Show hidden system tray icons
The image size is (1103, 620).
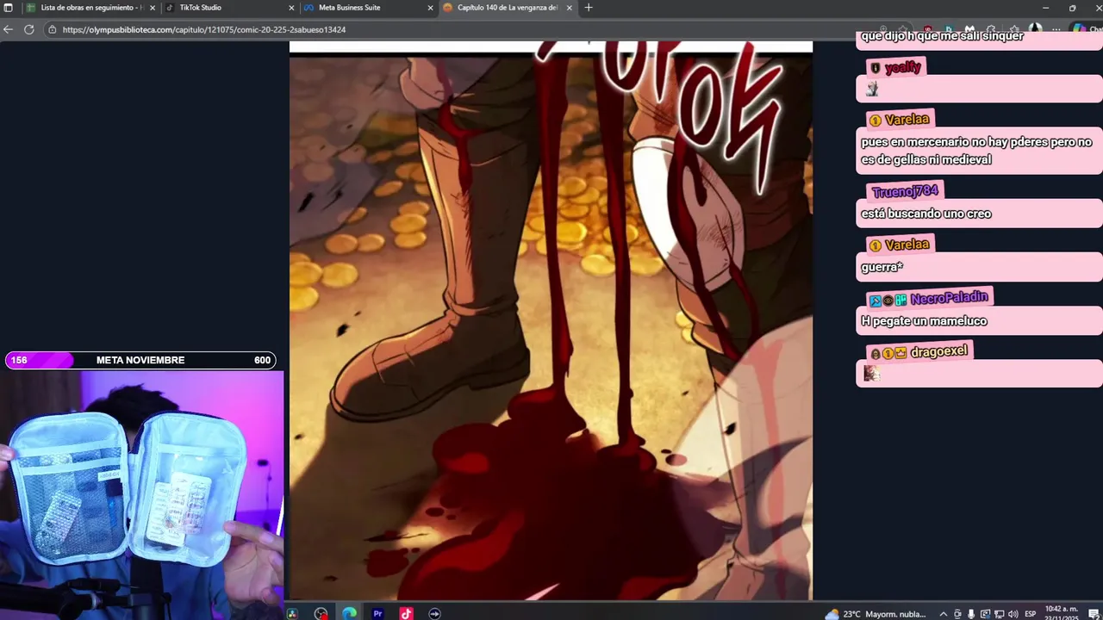tap(944, 614)
